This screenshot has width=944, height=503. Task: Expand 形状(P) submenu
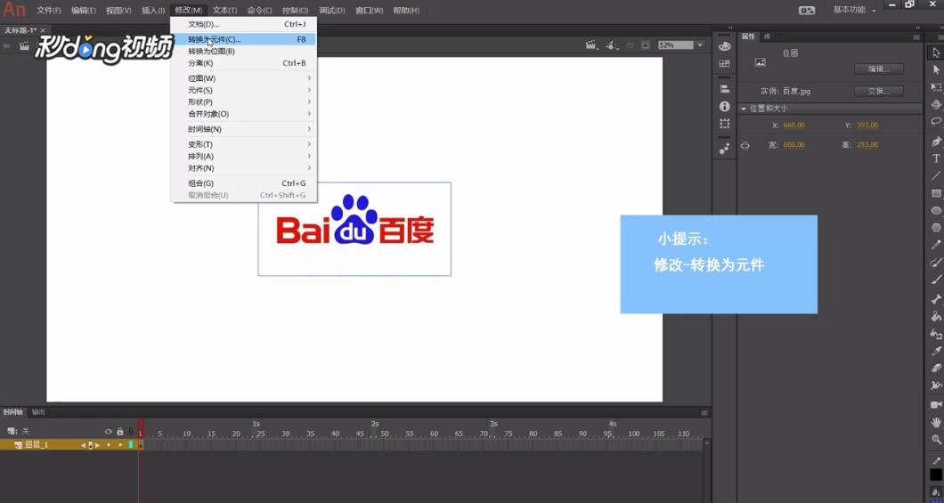point(243,102)
